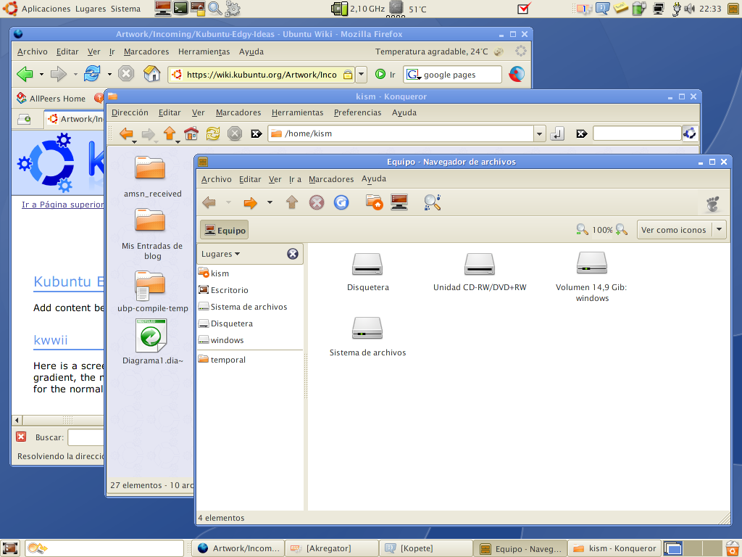This screenshot has width=742, height=557.
Task: Click Firefox Home button
Action: click(x=151, y=74)
